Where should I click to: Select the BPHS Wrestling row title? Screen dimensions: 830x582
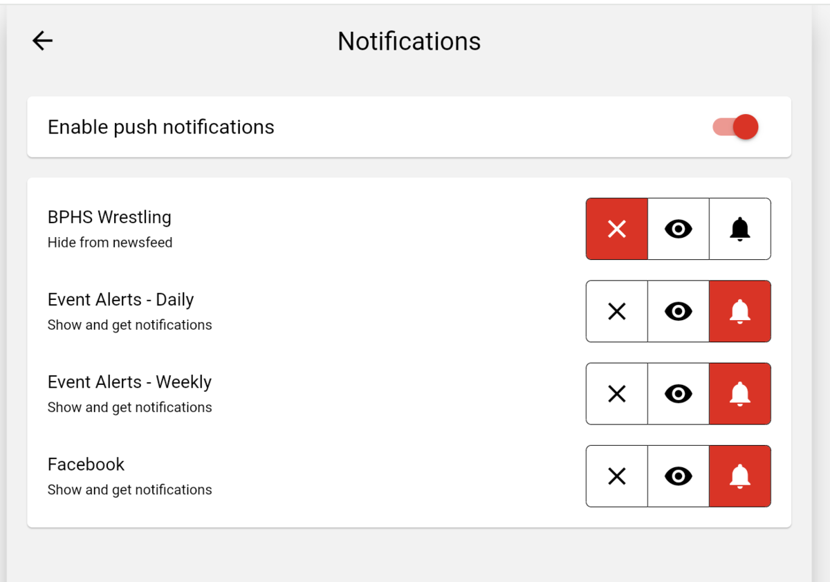coord(109,216)
